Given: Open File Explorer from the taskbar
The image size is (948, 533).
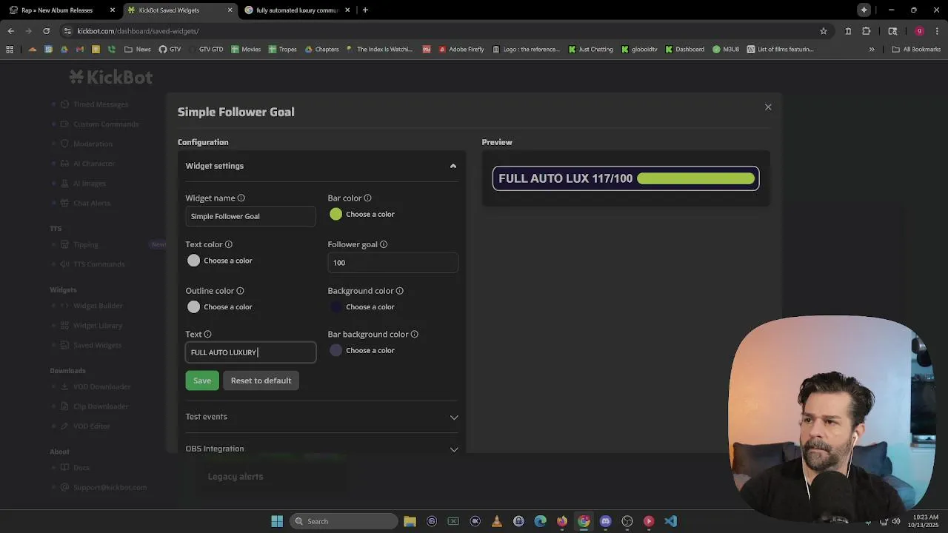Looking at the screenshot, I should coord(410,521).
